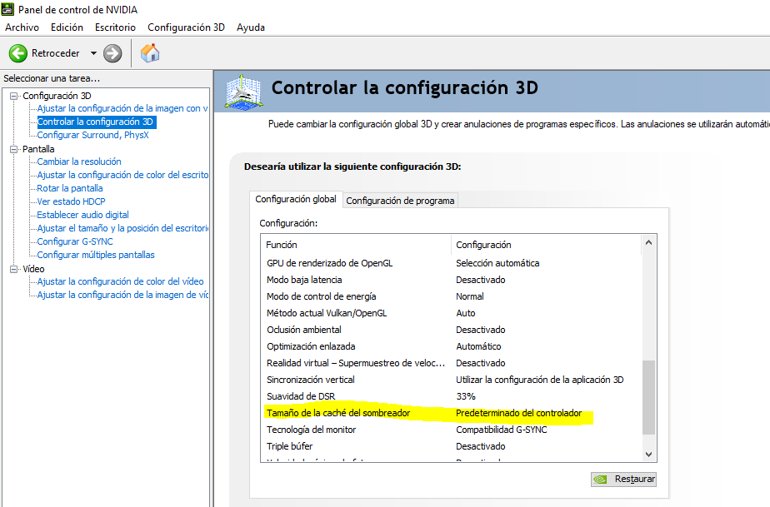Click the Configuración column header
Image resolution: width=770 pixels, height=507 pixels.
(x=546, y=245)
